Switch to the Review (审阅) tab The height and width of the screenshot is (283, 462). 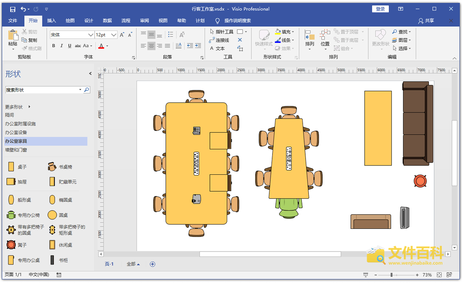tap(144, 21)
